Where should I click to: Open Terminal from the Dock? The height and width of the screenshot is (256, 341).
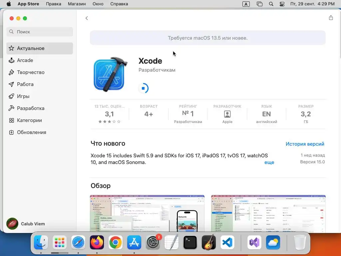point(190,242)
